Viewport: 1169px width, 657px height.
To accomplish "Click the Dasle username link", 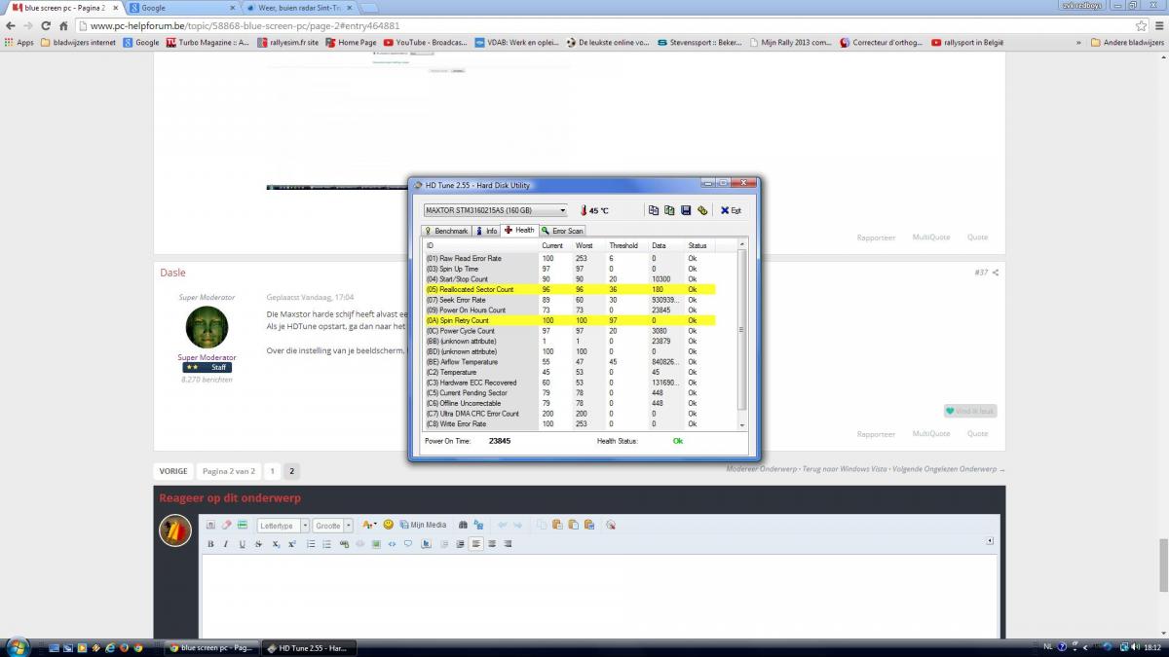I will click(172, 273).
